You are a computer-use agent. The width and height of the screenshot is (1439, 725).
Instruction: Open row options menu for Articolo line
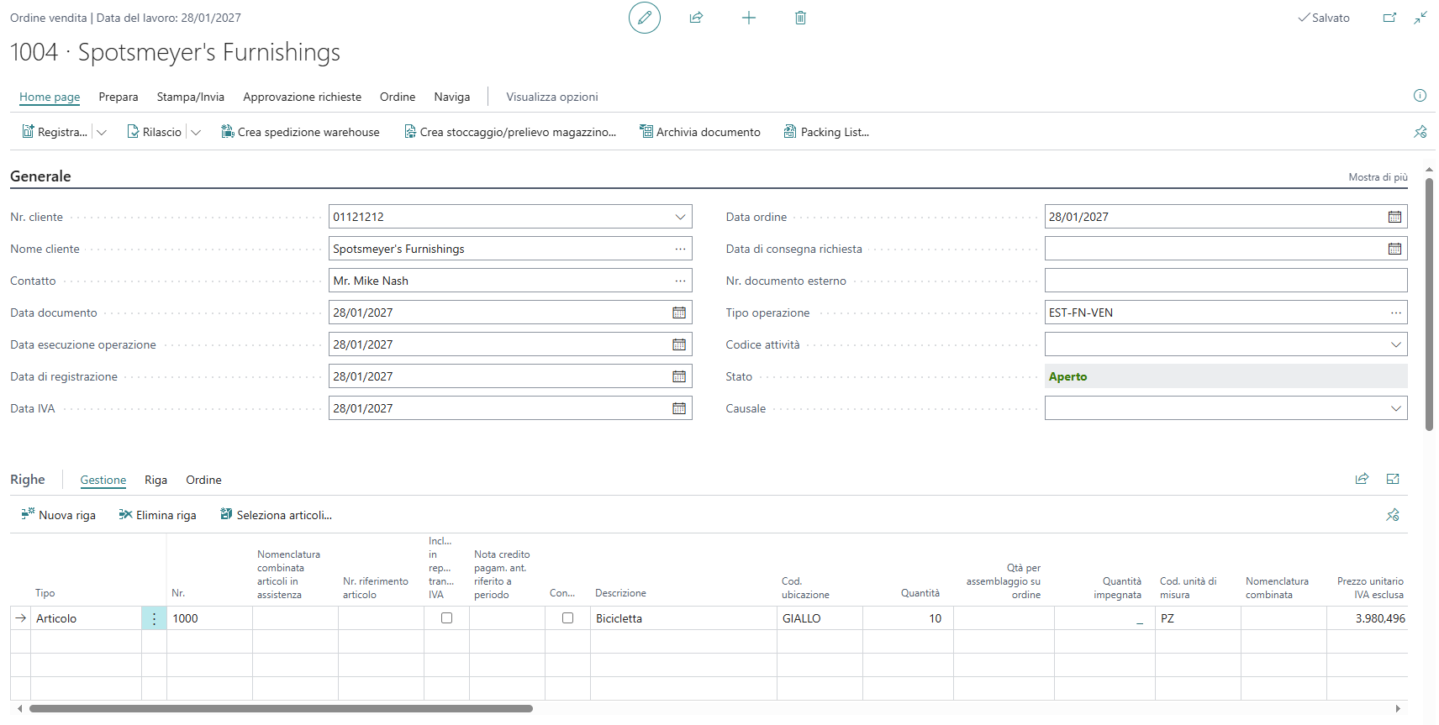154,618
